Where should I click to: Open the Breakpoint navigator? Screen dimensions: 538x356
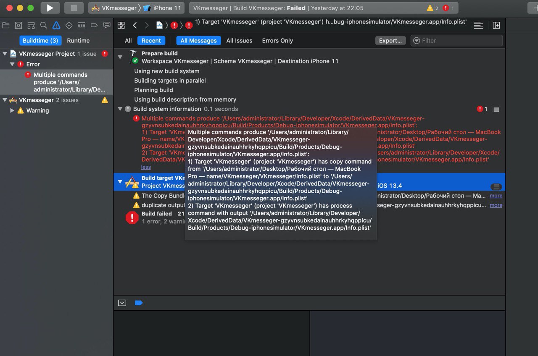(x=94, y=25)
